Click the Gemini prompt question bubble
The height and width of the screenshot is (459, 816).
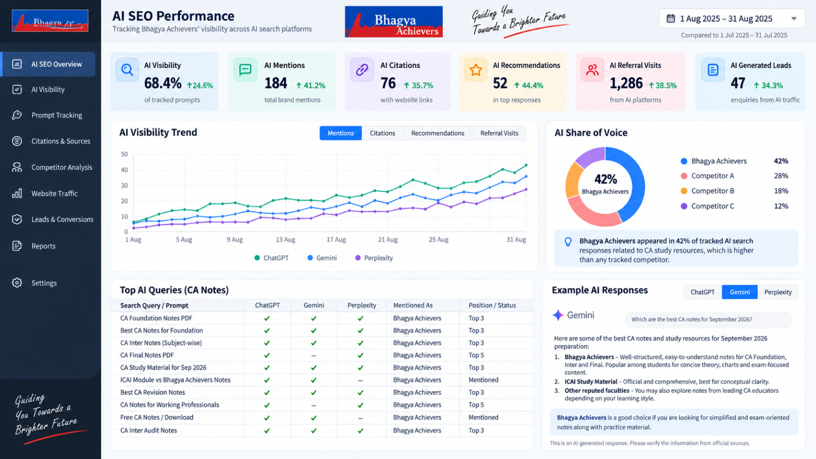[708, 320]
